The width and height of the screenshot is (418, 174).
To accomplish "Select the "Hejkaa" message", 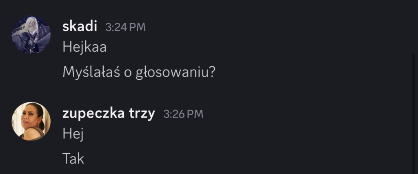I will pyautogui.click(x=84, y=47).
